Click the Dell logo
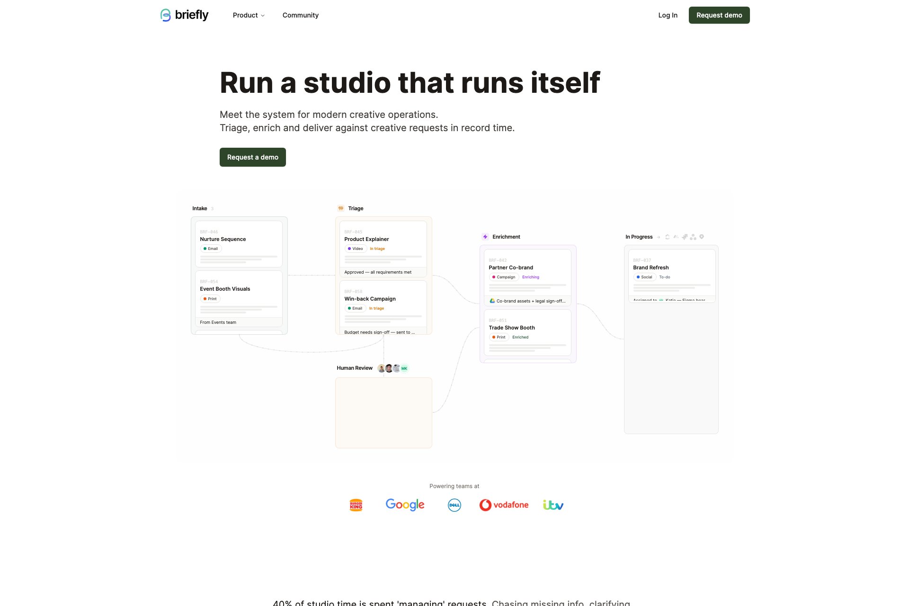 coord(454,505)
